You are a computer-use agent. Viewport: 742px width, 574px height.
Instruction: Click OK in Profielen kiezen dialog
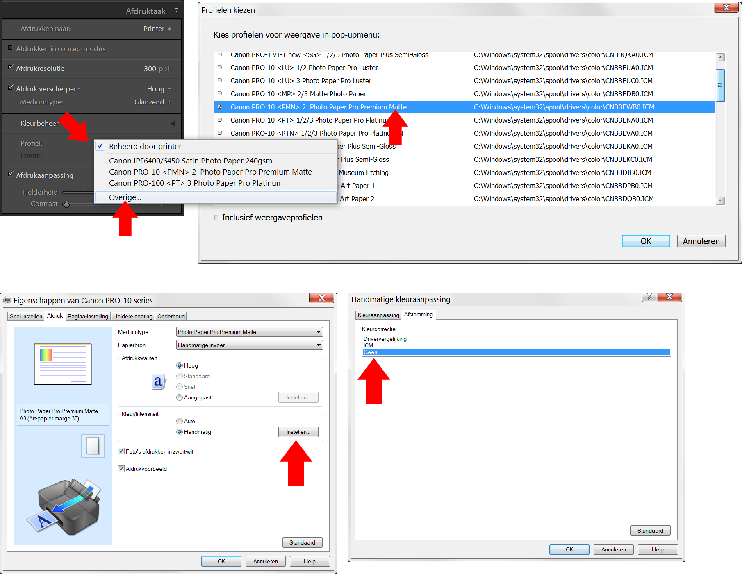pyautogui.click(x=646, y=241)
